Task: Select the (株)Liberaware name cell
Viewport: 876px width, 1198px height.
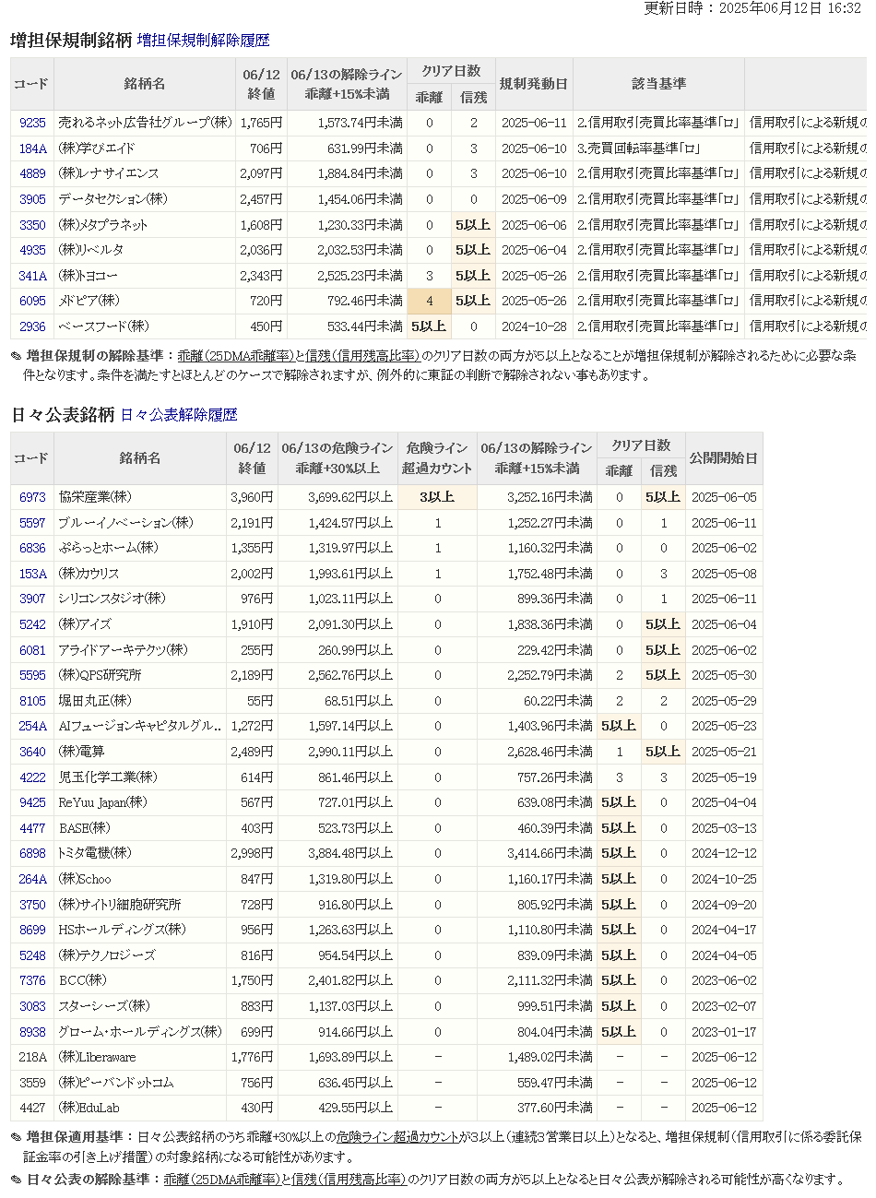Action: coord(140,1057)
